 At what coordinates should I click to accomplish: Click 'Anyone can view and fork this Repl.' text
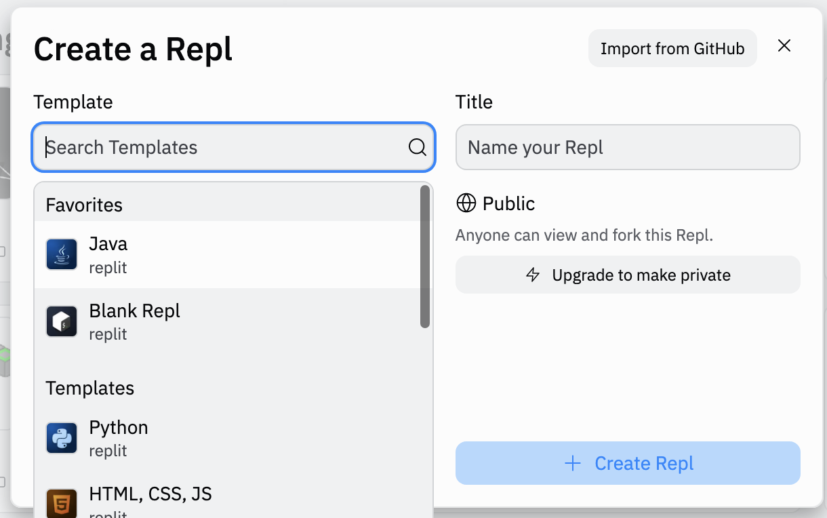pyautogui.click(x=584, y=236)
